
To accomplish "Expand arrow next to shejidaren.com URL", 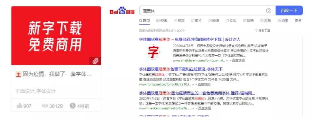I will tap(227, 61).
